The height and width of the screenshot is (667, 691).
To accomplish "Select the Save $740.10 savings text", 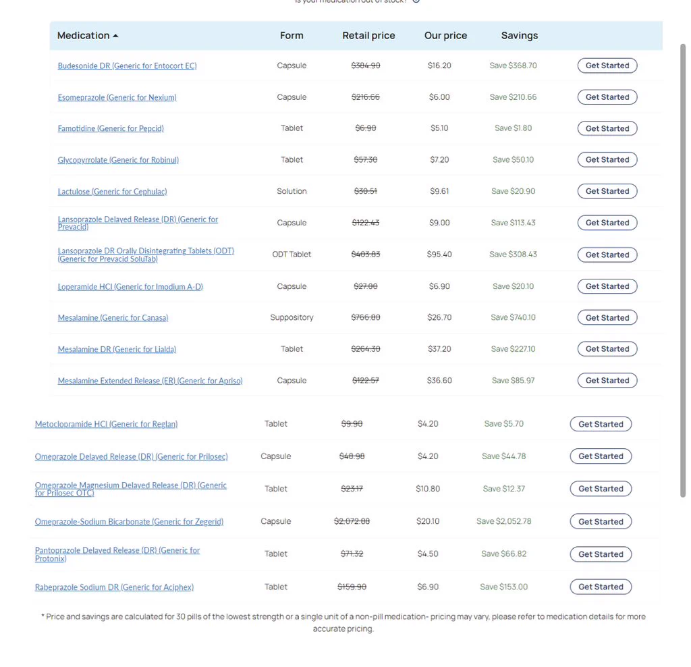I will tap(513, 317).
